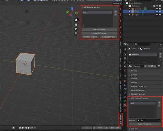
Task: Open the glTF Variant sidebar tab
Action: [x=121, y=119]
